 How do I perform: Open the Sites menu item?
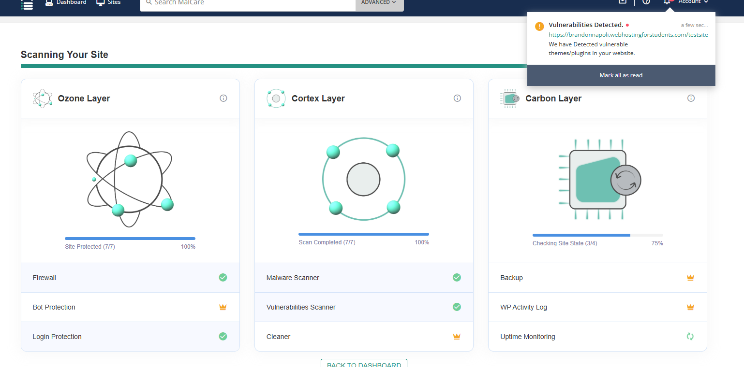coord(109,2)
